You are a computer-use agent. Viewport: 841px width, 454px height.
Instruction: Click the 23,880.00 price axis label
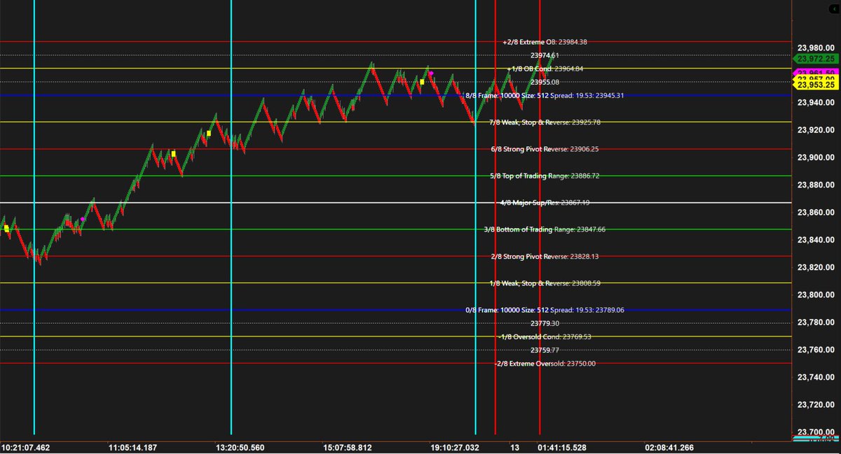tap(814, 185)
